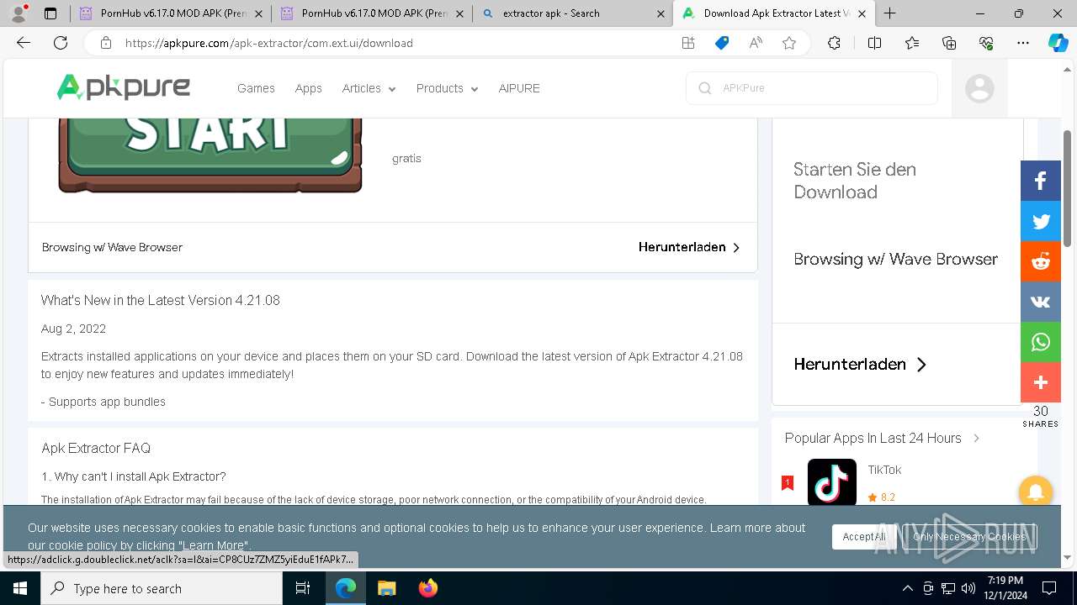Refresh the page
Viewport: 1077px width, 605px height.
(61, 43)
